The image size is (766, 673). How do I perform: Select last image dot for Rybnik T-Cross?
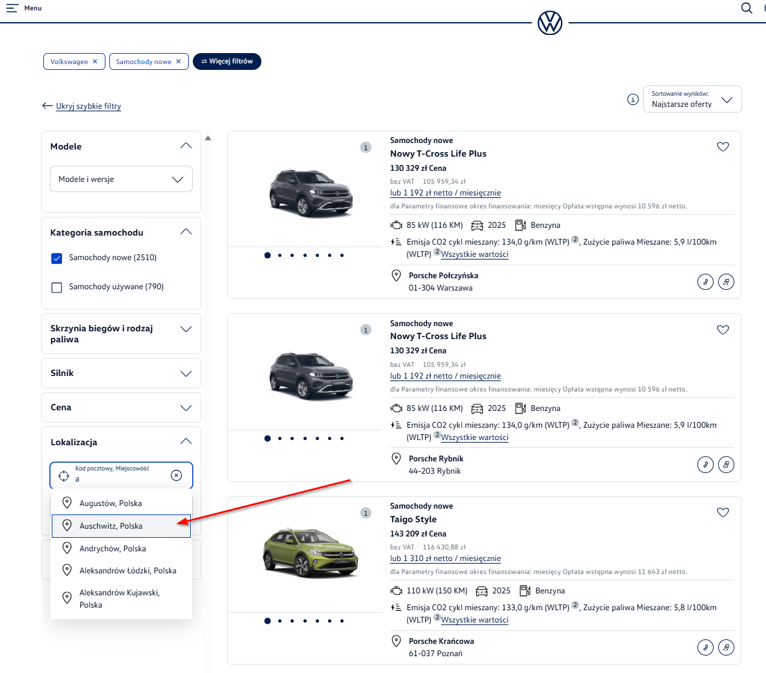tap(342, 438)
